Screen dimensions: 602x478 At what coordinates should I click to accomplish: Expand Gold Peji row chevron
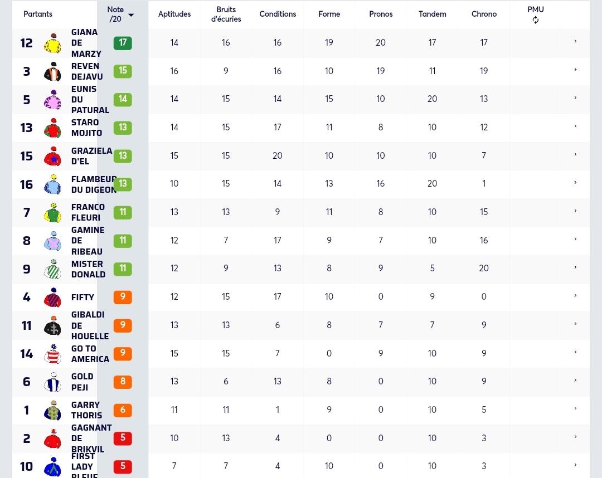(575, 380)
